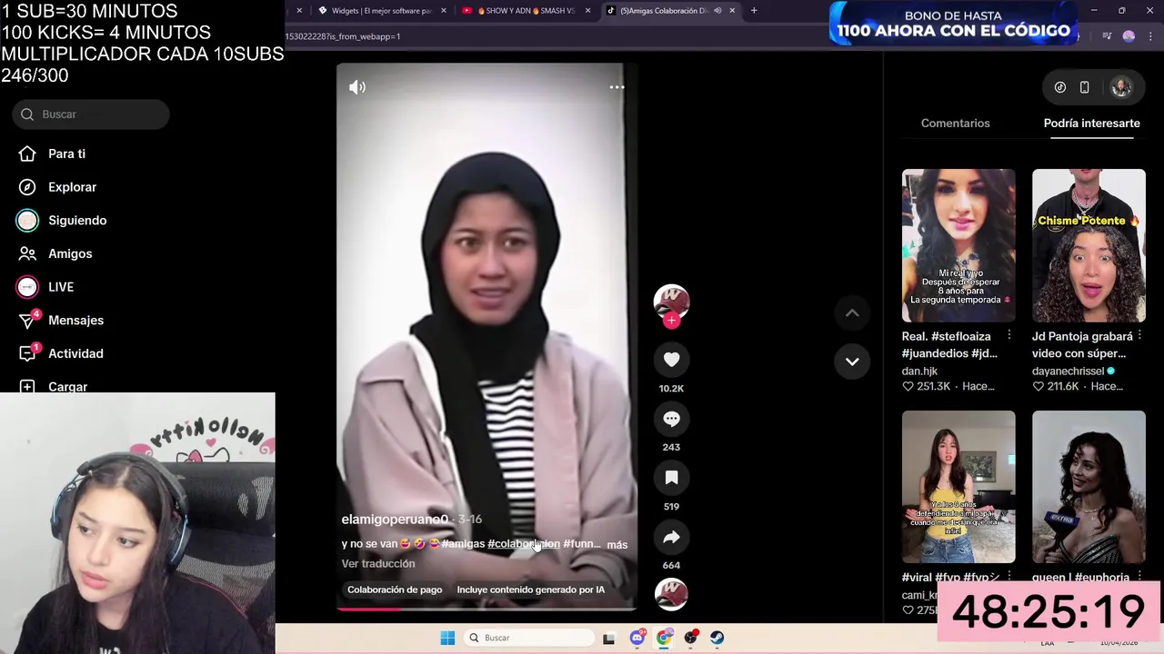Open the #colaboracion hashtag in the caption

pos(524,543)
